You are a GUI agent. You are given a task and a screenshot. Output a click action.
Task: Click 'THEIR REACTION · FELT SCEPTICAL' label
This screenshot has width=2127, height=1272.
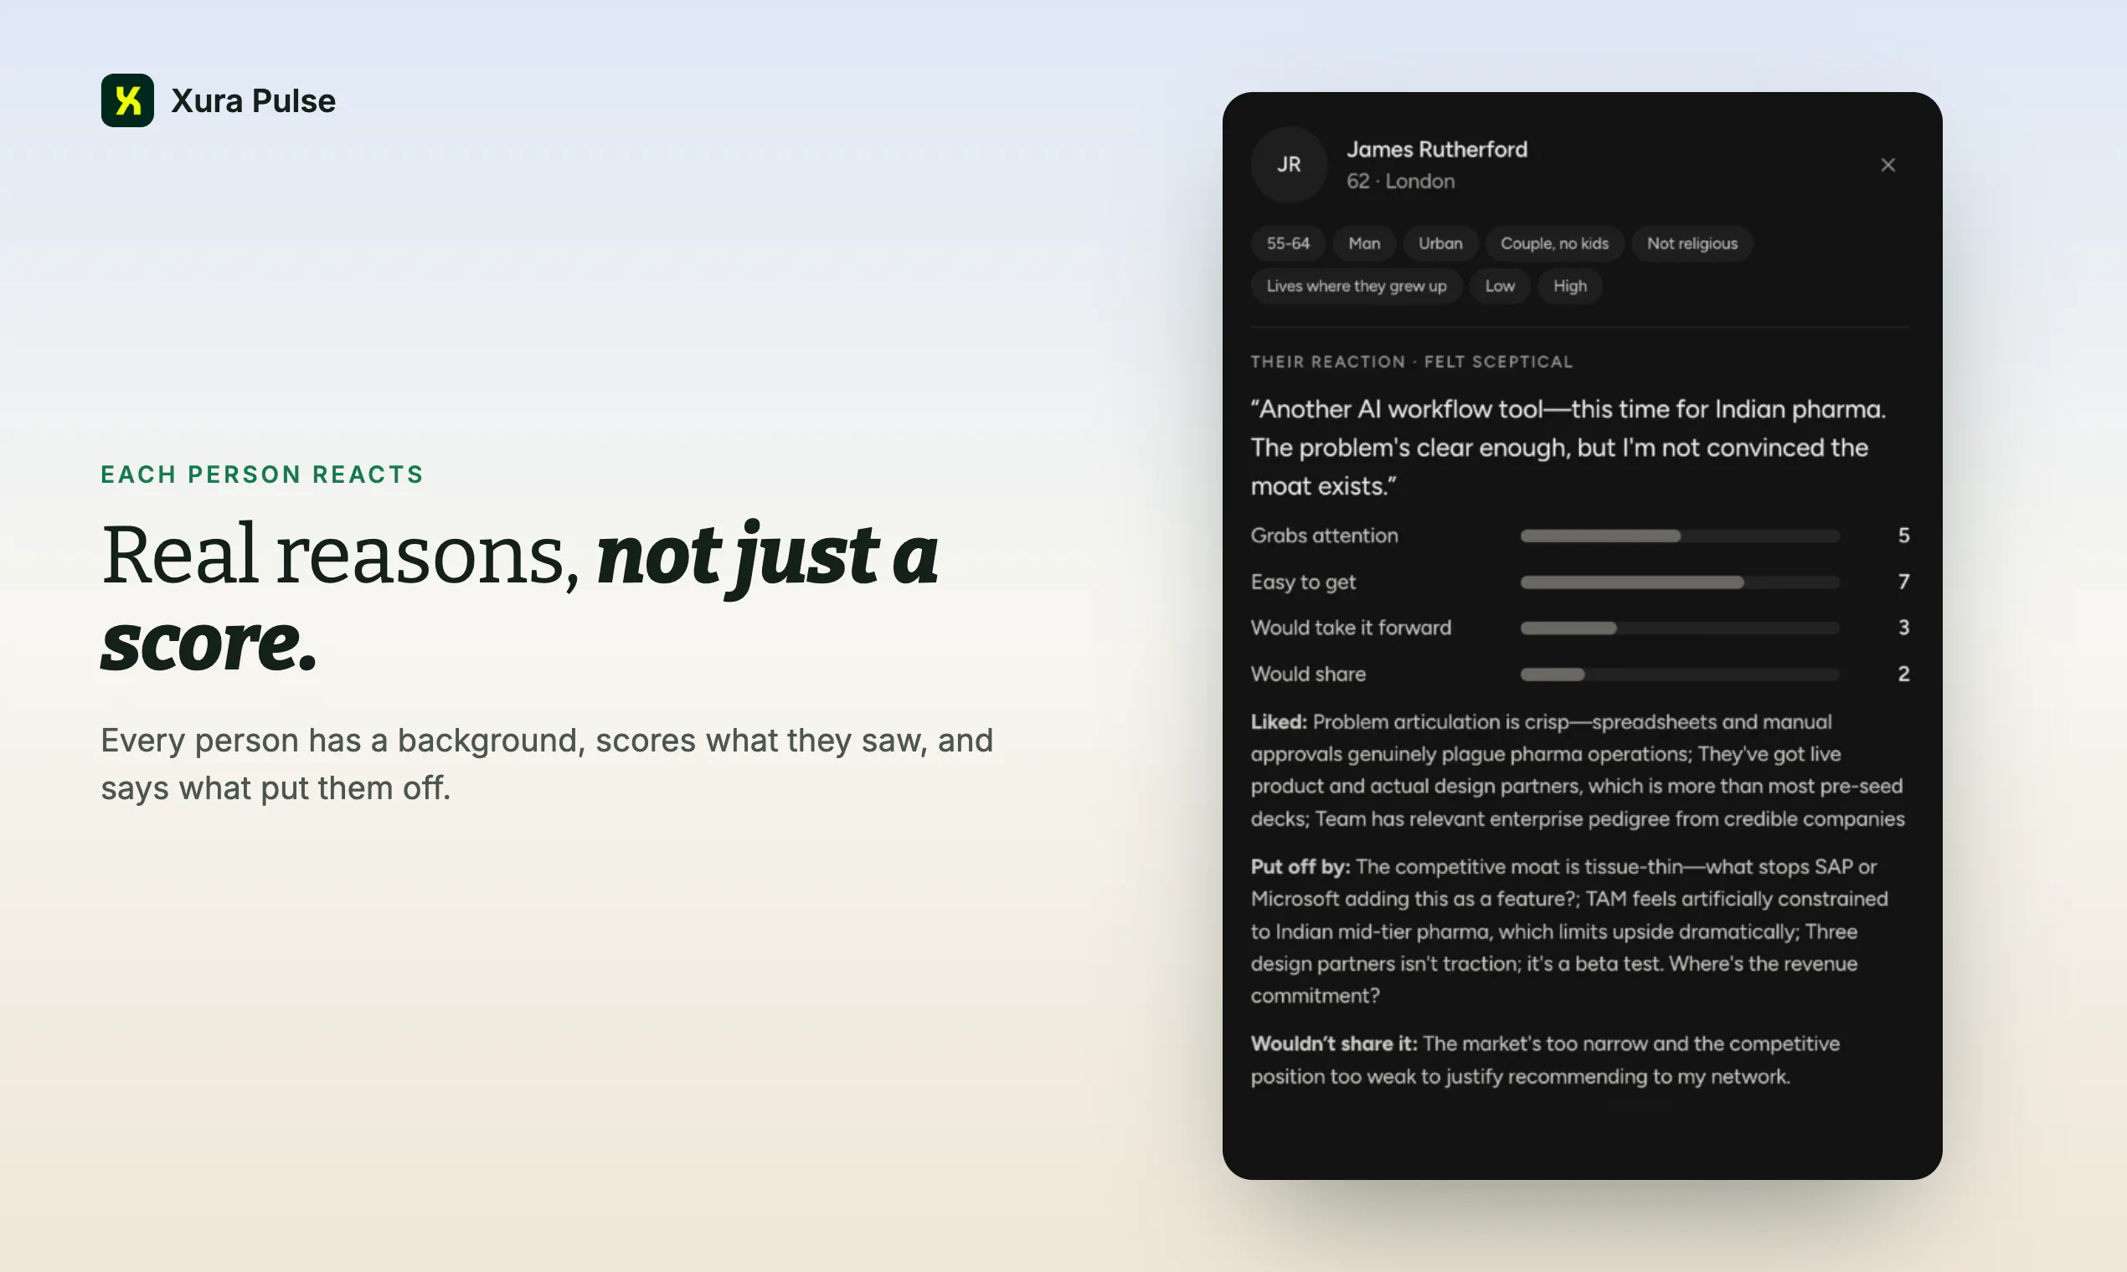(x=1412, y=362)
